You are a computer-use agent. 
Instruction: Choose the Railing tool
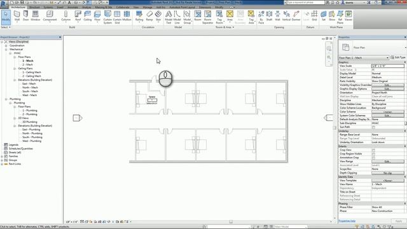(x=139, y=16)
